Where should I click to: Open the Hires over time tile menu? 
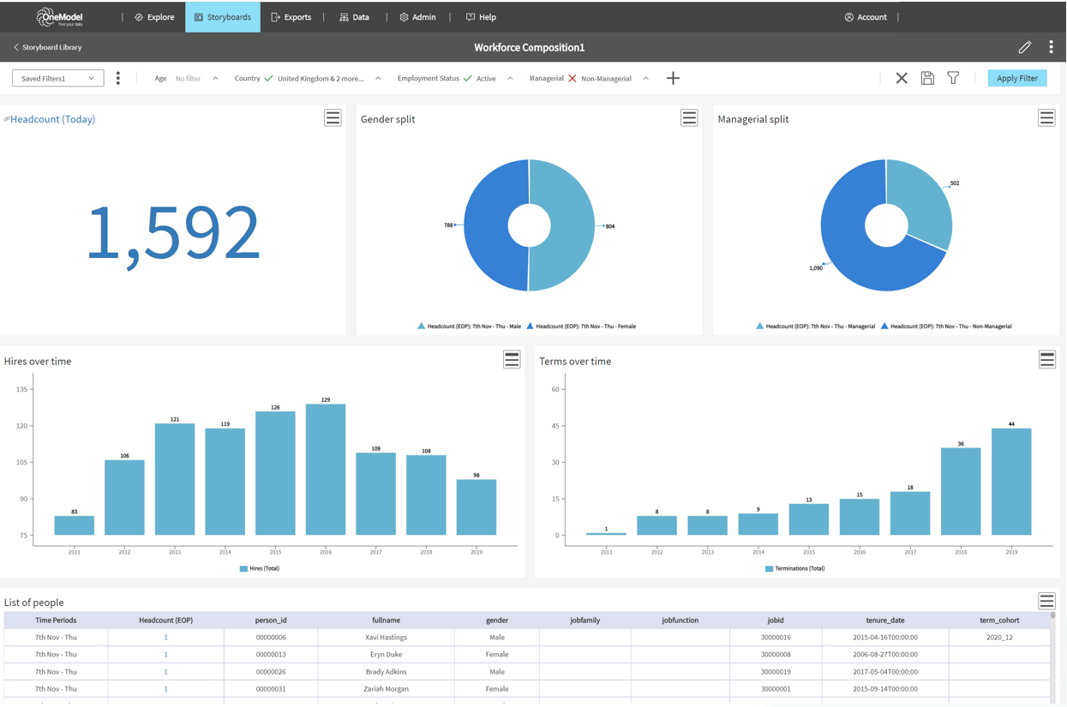click(512, 360)
